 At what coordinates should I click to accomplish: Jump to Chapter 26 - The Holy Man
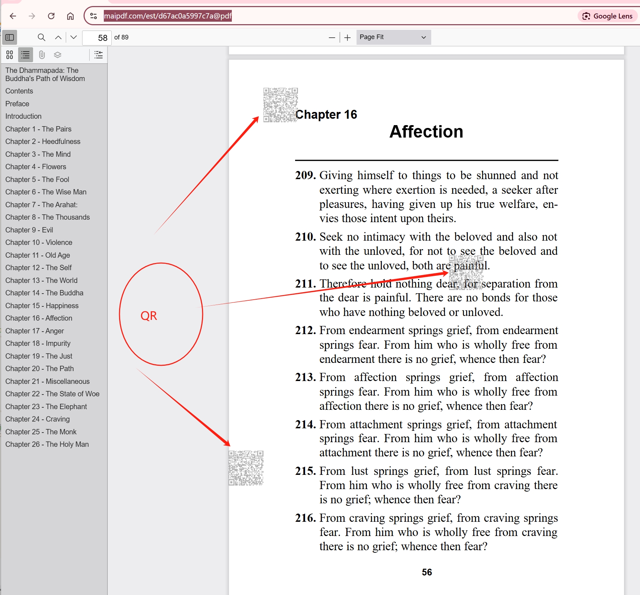pos(47,444)
